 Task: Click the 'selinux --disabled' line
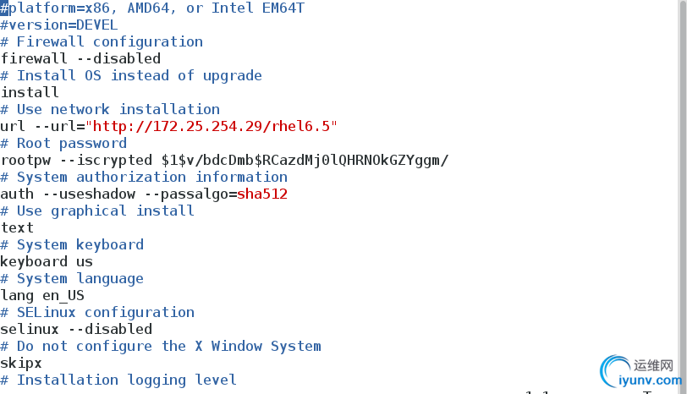click(x=76, y=330)
